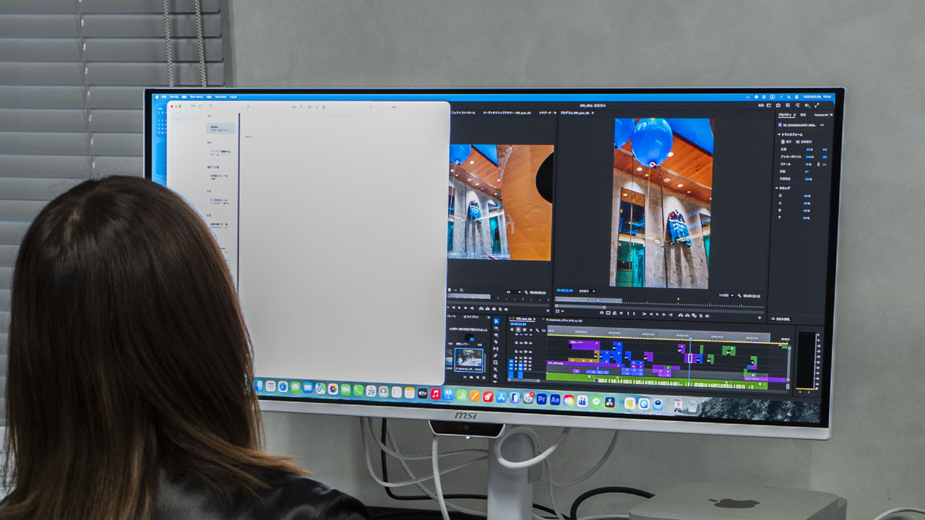This screenshot has height=520, width=925.
Task: Open Finder from the Dock
Action: tap(259, 386)
